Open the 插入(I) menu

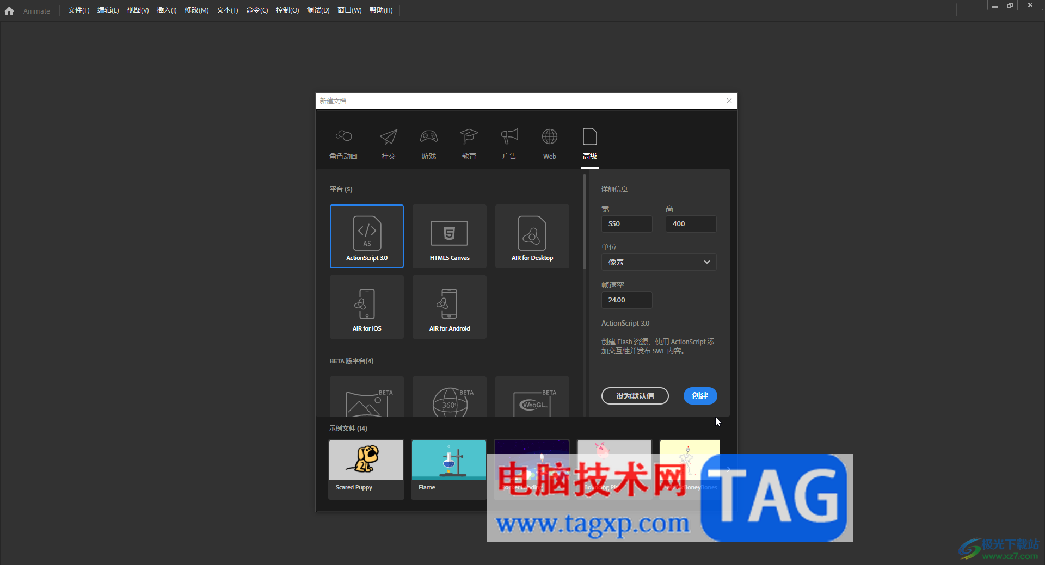pyautogui.click(x=167, y=10)
